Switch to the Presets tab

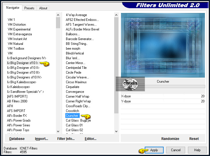pyautogui.click(x=29, y=8)
